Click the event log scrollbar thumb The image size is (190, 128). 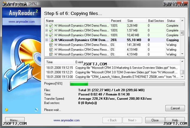pos(182,72)
